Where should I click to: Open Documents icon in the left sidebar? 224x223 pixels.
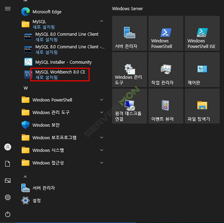pos(8,164)
